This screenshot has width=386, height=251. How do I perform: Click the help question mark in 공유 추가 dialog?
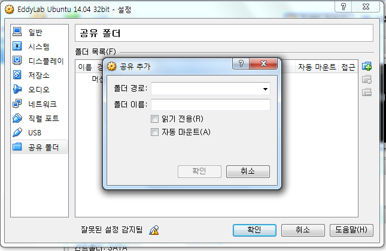pyautogui.click(x=241, y=63)
